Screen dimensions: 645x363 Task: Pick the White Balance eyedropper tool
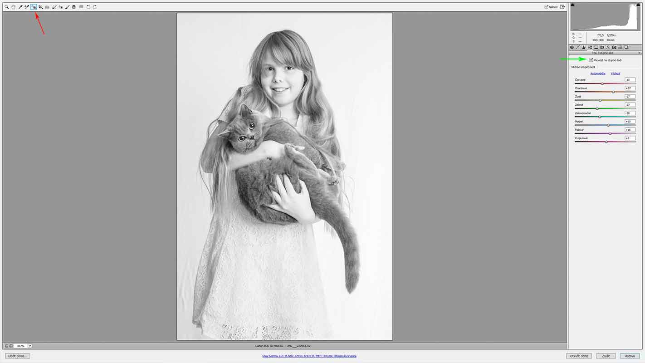20,7
